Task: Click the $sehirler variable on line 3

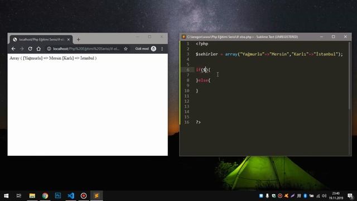Action: pos(207,54)
